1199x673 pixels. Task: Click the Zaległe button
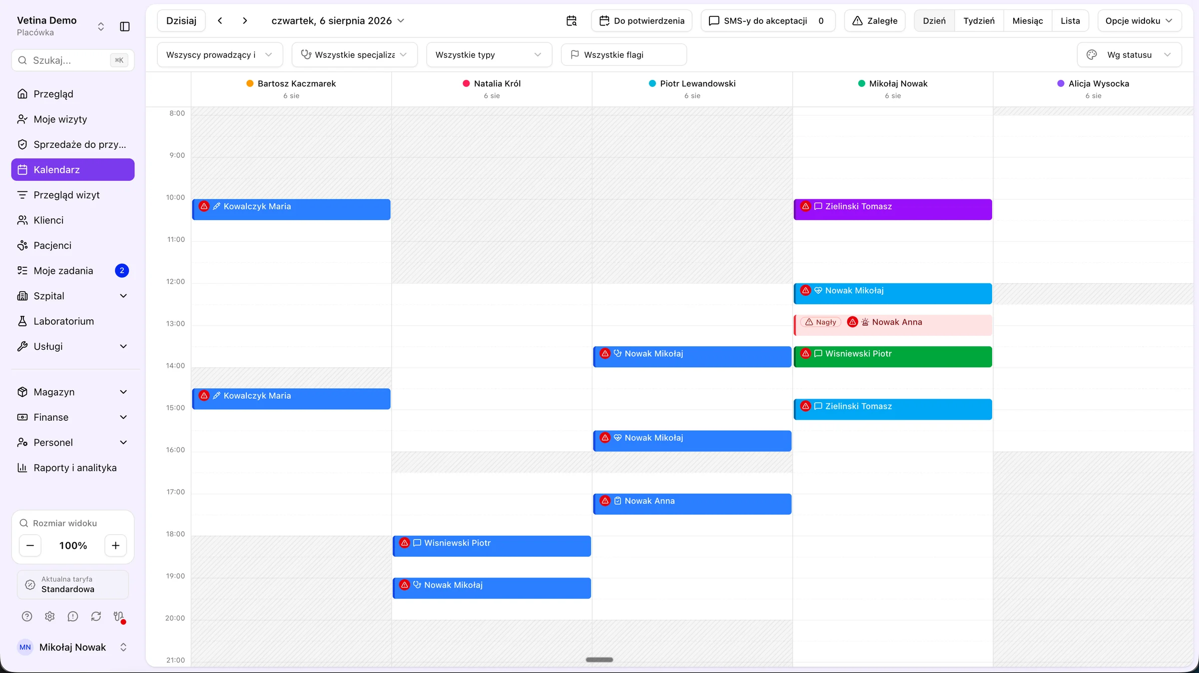tap(875, 20)
